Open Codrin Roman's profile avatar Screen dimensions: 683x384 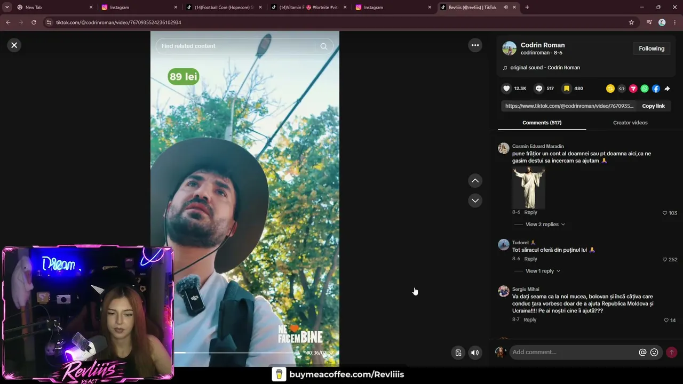(x=510, y=49)
